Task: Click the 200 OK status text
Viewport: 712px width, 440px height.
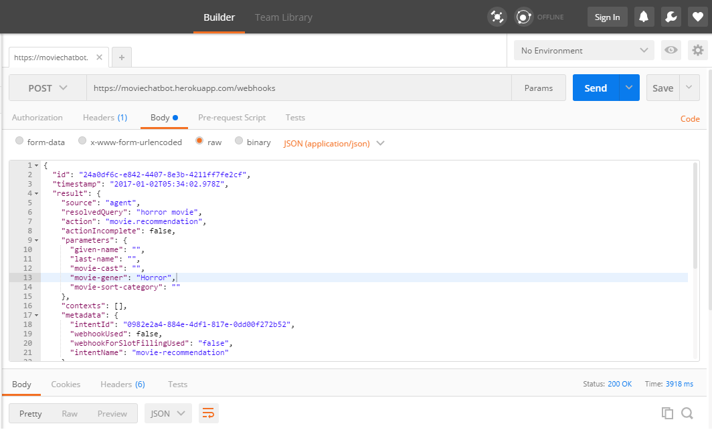Action: [620, 384]
